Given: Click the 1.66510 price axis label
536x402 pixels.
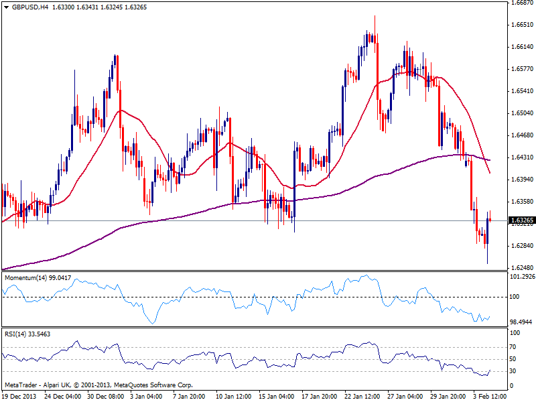Looking at the screenshot, I should point(522,25).
